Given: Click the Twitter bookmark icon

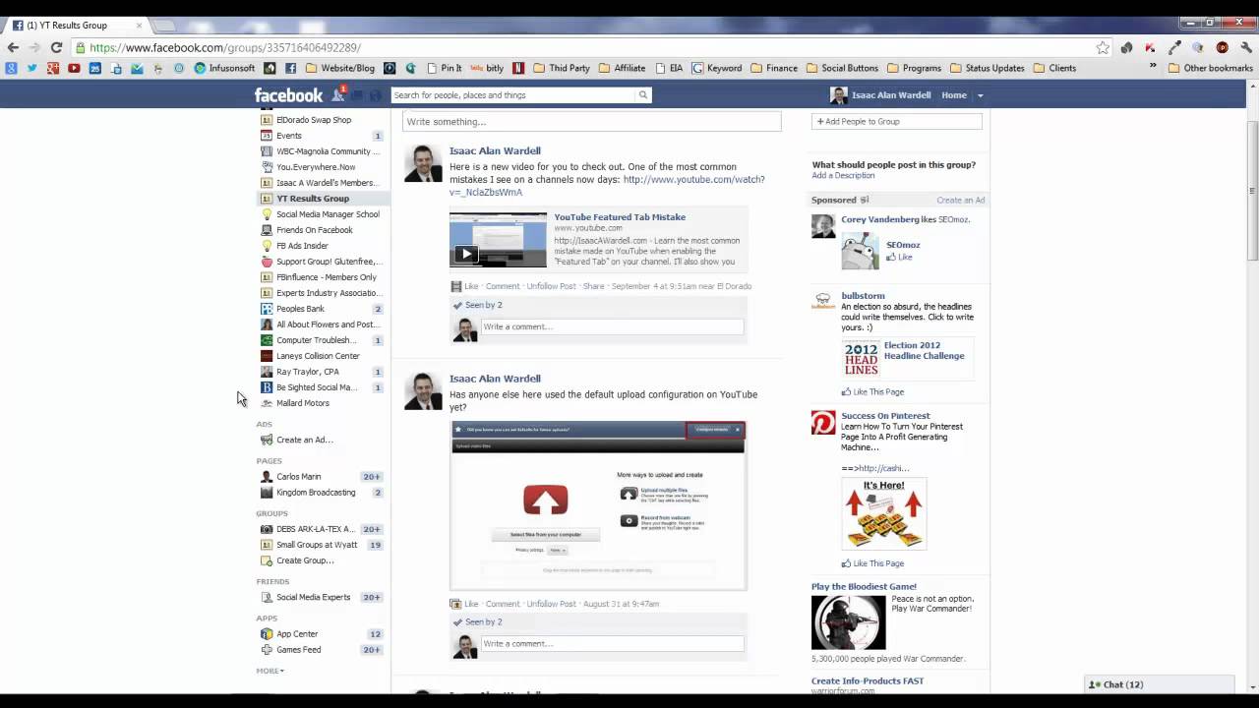Looking at the screenshot, I should pyautogui.click(x=31, y=68).
